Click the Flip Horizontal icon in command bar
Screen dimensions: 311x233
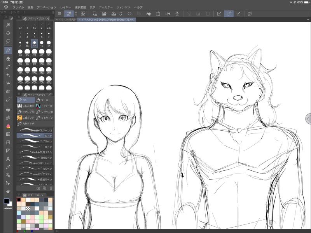tap(168, 14)
